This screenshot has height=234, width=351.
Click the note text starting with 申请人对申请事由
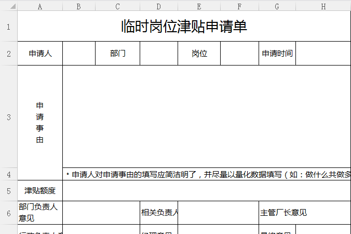click(x=208, y=175)
